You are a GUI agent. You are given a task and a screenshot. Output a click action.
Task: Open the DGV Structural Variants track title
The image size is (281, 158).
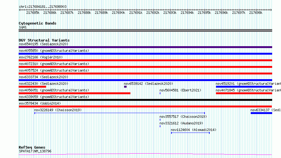pyautogui.click(x=44, y=40)
